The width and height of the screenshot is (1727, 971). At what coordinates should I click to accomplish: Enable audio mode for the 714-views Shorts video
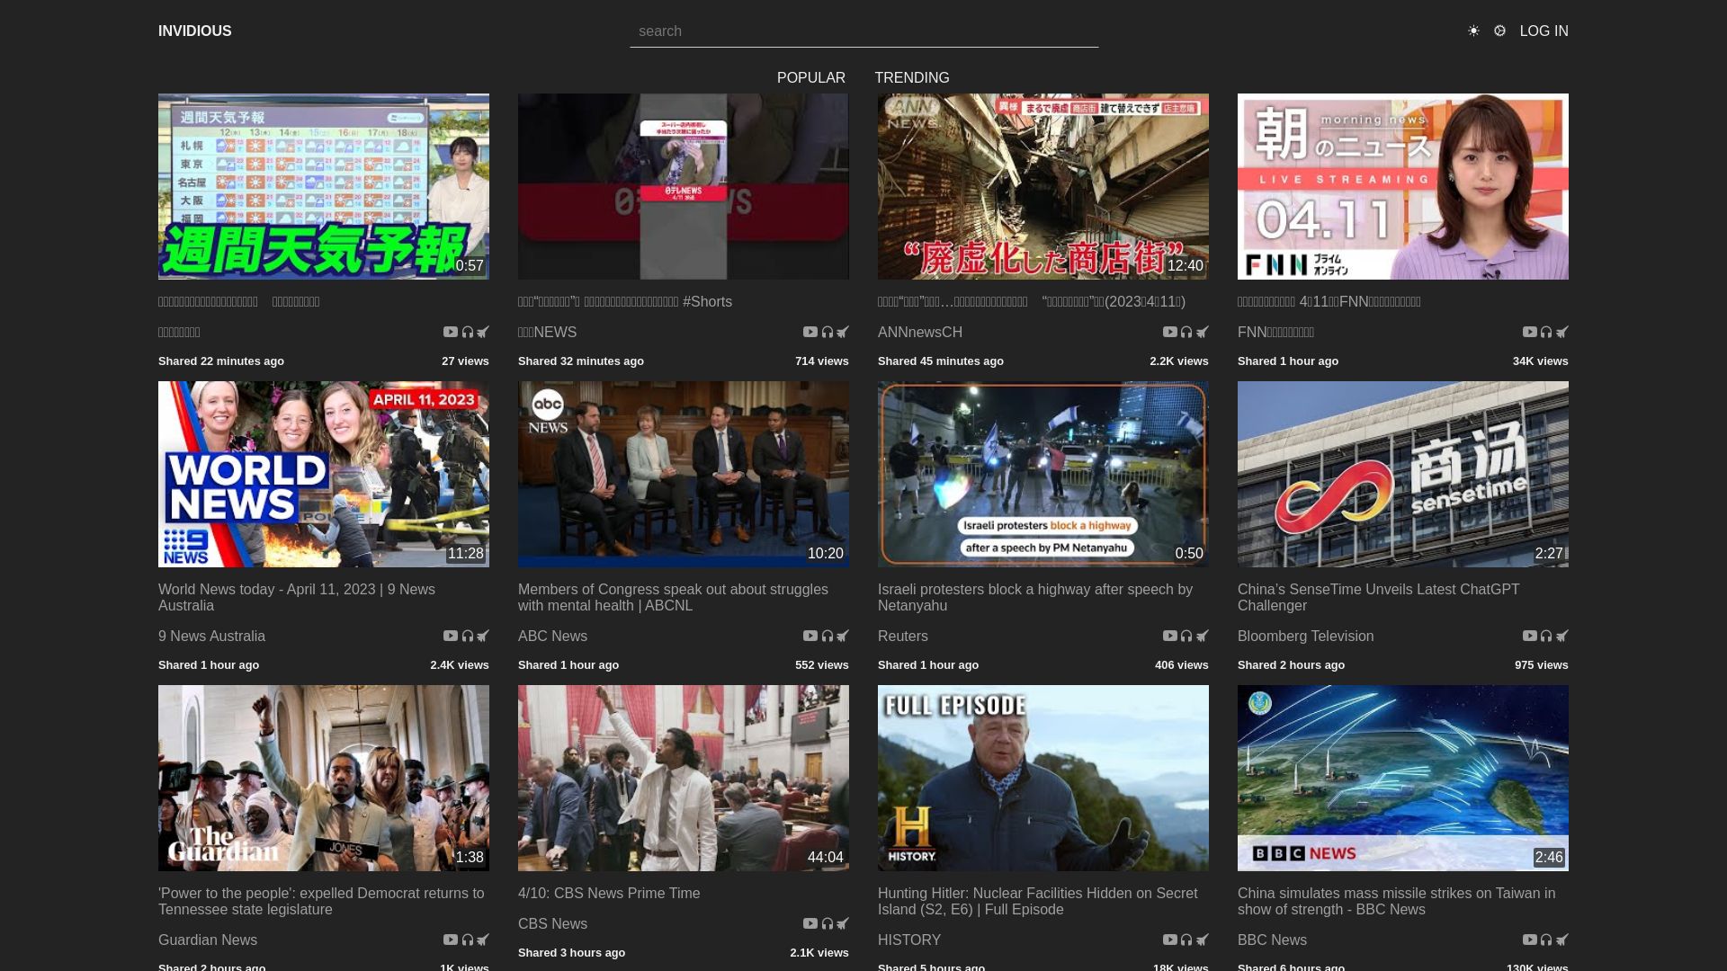pos(828,332)
